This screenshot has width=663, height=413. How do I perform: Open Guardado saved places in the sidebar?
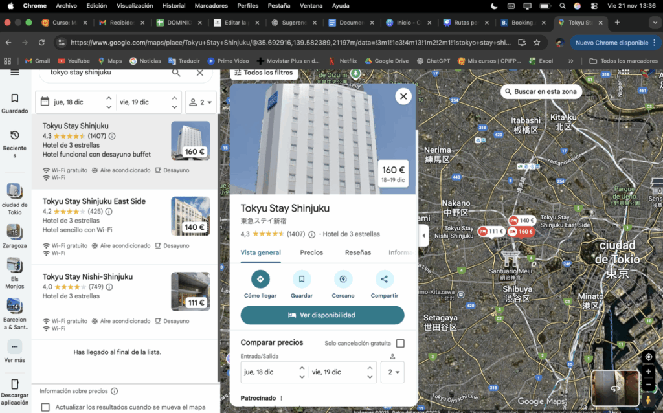click(15, 103)
